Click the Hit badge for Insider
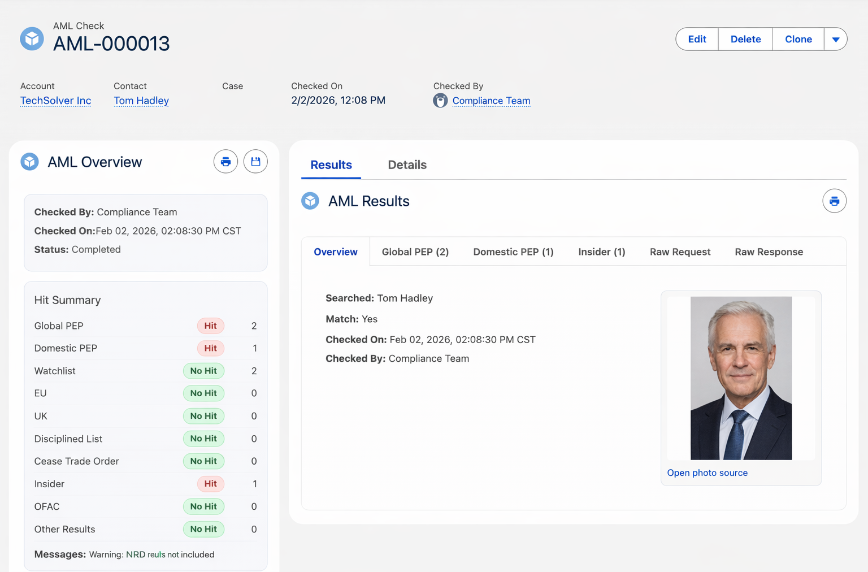 click(x=210, y=484)
